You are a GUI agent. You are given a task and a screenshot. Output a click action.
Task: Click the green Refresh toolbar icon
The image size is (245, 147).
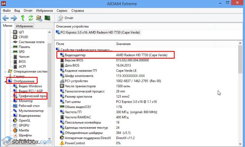(31, 18)
